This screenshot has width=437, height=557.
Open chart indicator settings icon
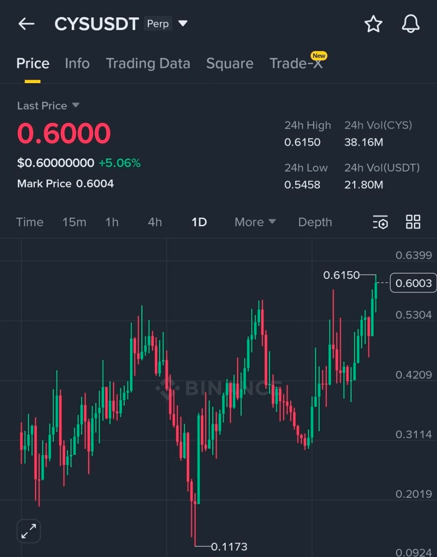[380, 222]
